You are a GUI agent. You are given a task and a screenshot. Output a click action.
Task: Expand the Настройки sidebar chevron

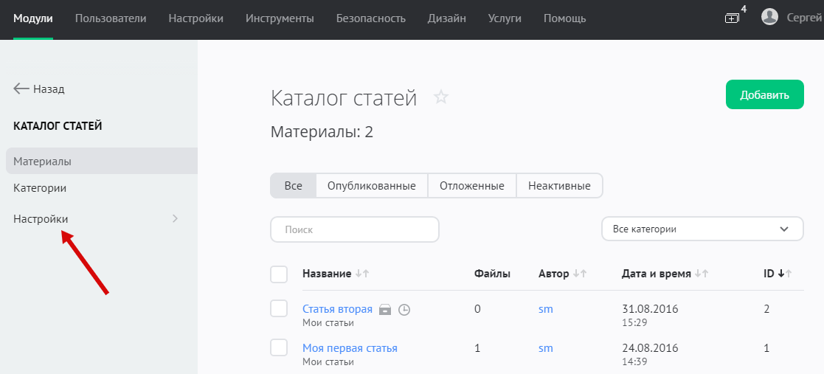tap(175, 218)
